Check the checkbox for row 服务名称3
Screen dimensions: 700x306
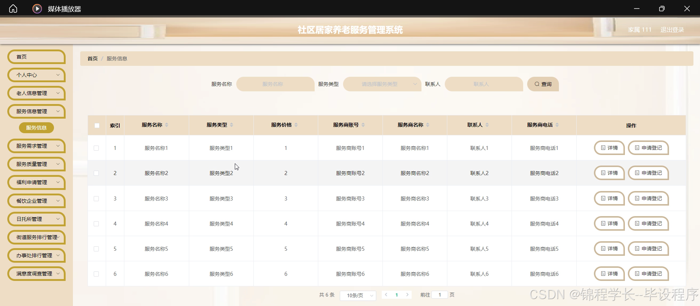[96, 199]
